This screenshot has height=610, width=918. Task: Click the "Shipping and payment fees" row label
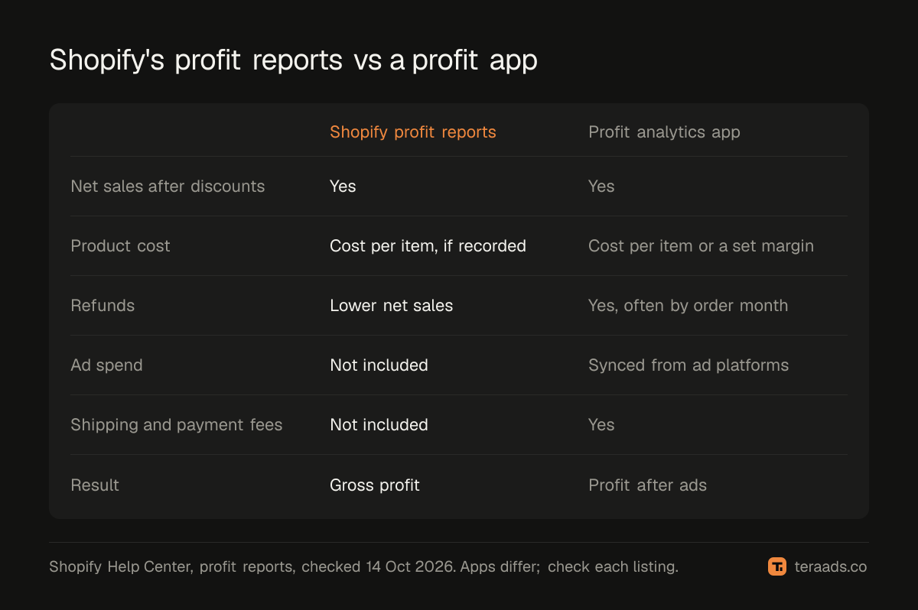point(177,425)
